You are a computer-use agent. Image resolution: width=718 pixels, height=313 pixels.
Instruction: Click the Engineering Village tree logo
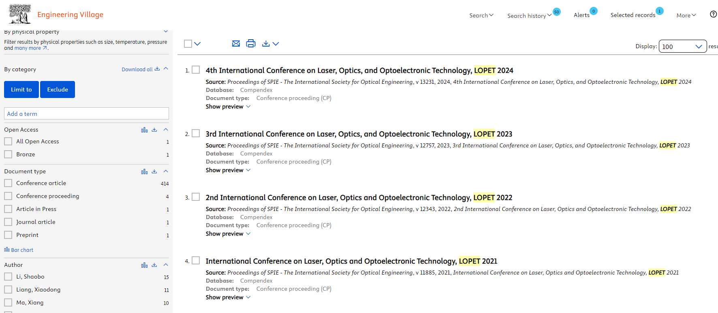click(20, 14)
